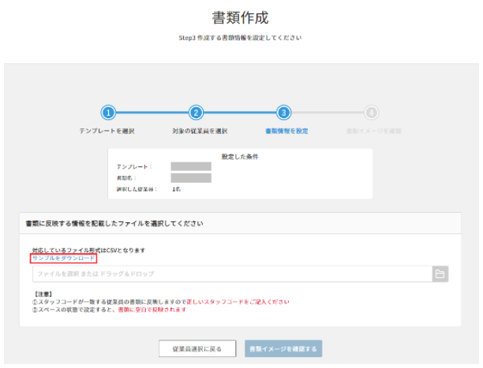Select the 対象の従業員を選択 step label

coord(200,131)
